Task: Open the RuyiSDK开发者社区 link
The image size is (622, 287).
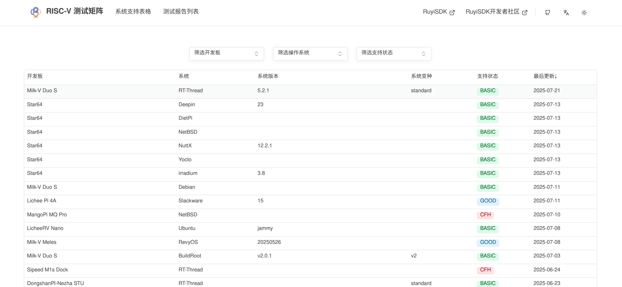Action: point(496,12)
